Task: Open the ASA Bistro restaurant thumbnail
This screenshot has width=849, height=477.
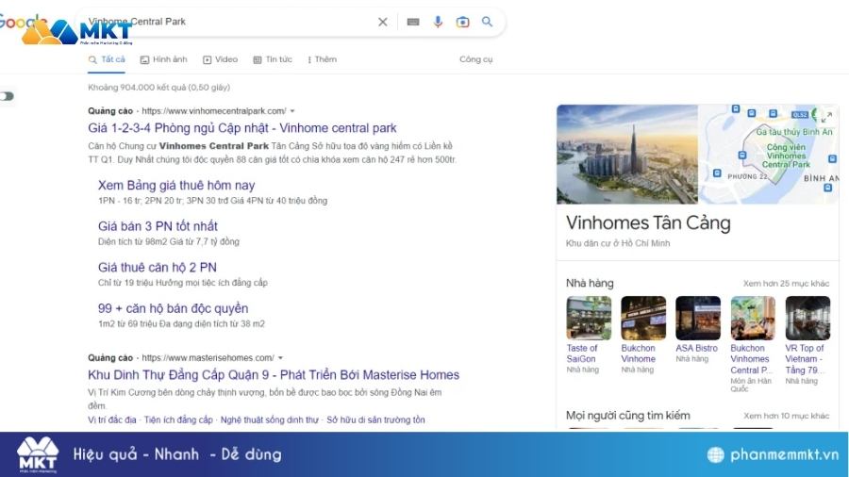Action: click(x=698, y=319)
